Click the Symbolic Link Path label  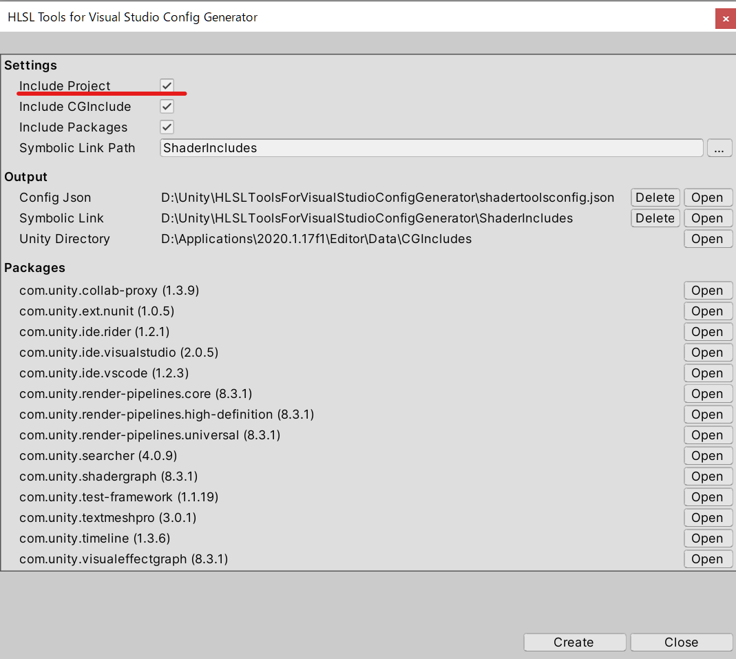[x=77, y=148]
